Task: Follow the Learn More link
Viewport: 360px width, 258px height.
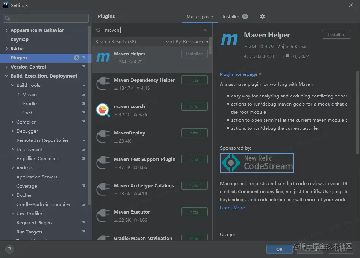Action: [x=232, y=208]
